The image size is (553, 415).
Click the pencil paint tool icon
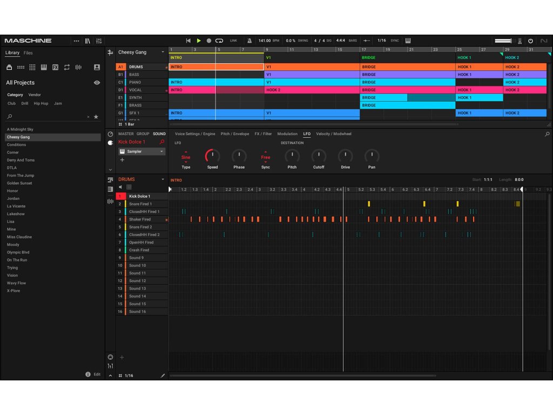(x=163, y=376)
